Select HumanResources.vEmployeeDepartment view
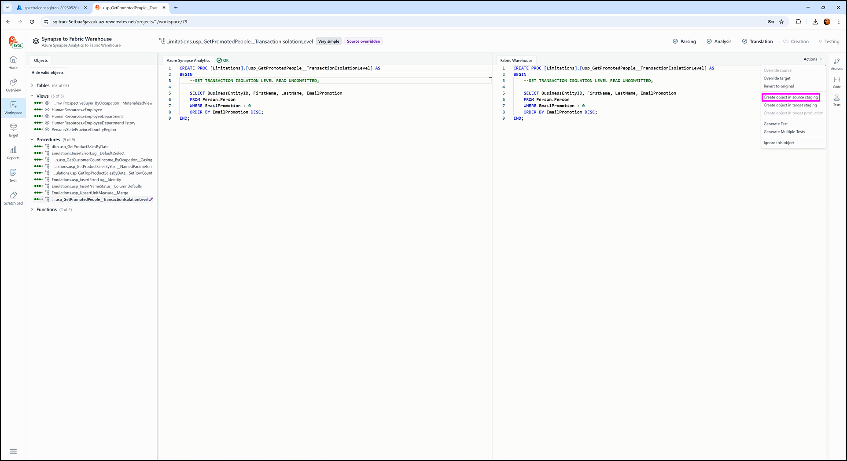The width and height of the screenshot is (847, 461). (x=87, y=117)
